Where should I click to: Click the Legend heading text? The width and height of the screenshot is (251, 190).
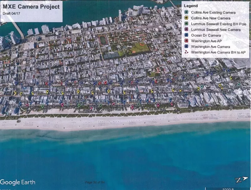pyautogui.click(x=191, y=6)
